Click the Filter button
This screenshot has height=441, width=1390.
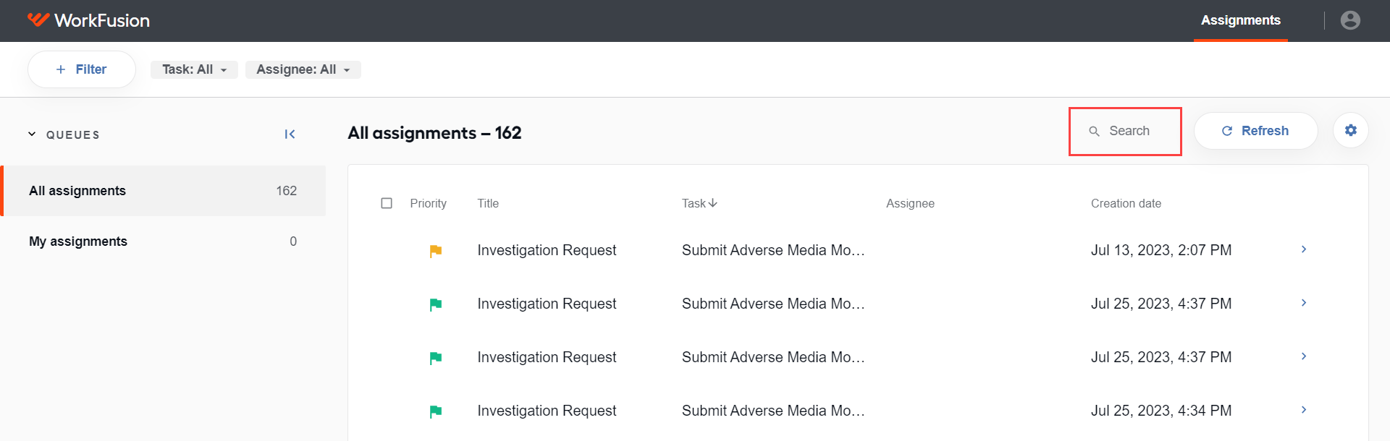point(82,69)
